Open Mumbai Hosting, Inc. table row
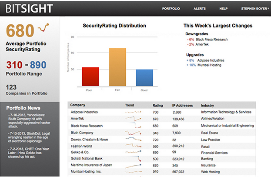 pos(162,172)
